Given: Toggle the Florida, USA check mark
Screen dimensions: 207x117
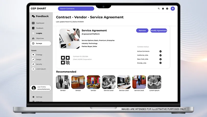Looking at the screenshot, I should coord(160,63).
